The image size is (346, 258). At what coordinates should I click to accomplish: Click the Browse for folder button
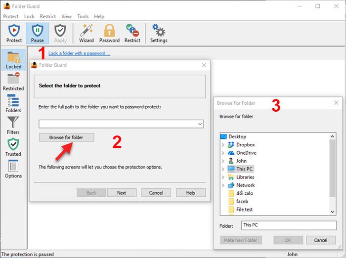[x=66, y=137]
